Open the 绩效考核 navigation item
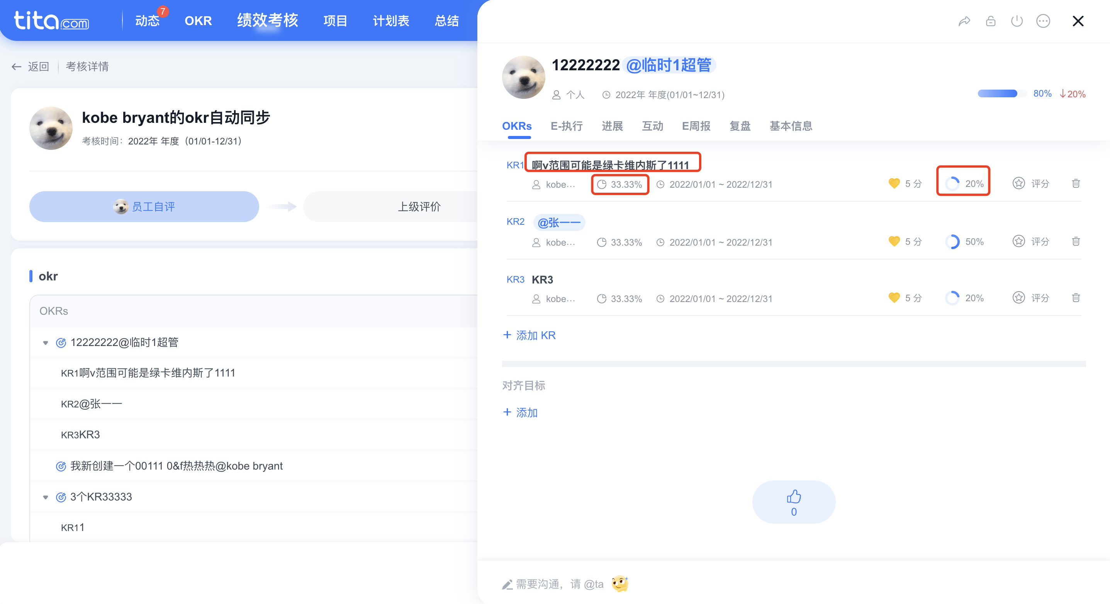Image resolution: width=1110 pixels, height=604 pixels. [x=267, y=20]
